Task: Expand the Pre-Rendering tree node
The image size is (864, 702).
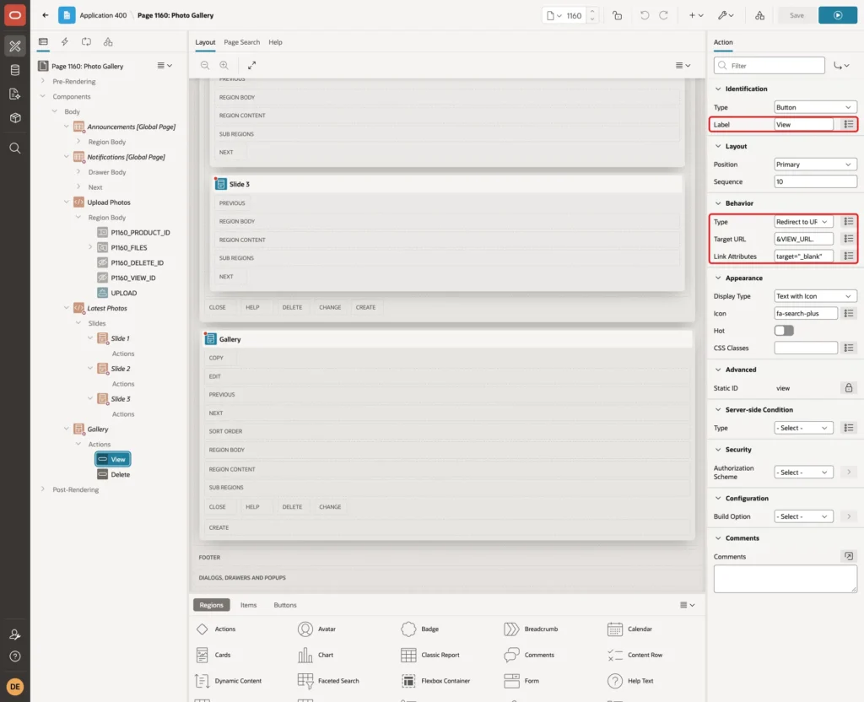Action: [42, 81]
